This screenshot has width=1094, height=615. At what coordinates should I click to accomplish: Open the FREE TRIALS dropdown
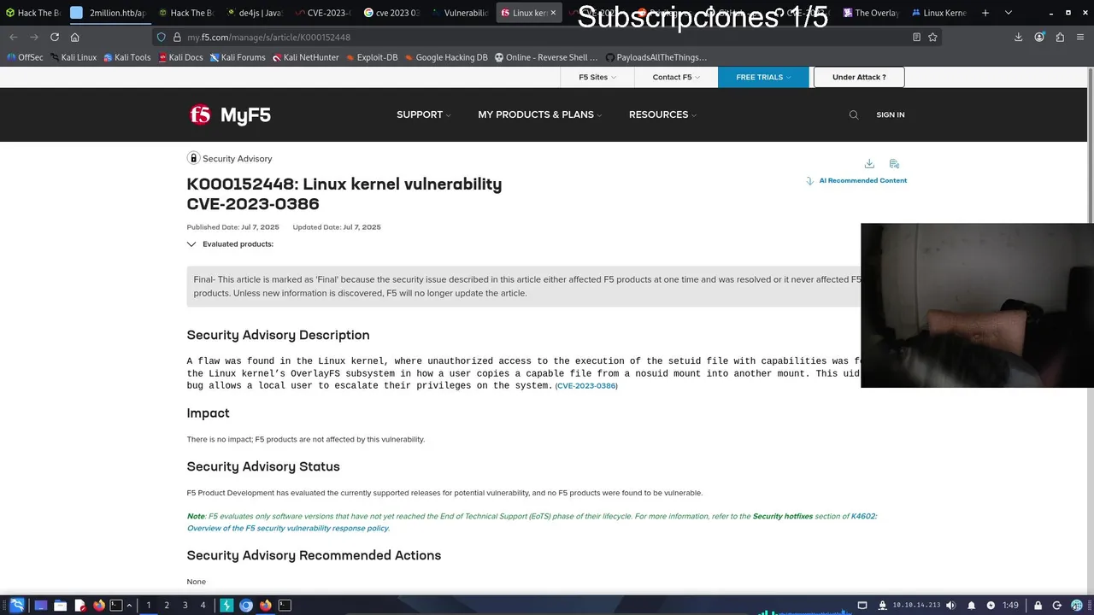pyautogui.click(x=763, y=77)
